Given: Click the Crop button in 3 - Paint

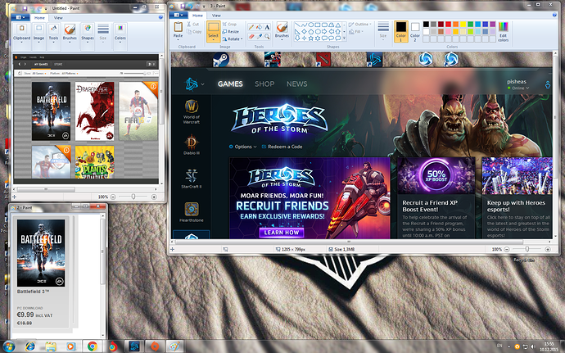Looking at the screenshot, I should 229,24.
